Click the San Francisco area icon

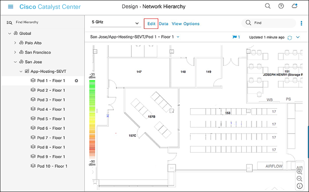pyautogui.click(x=21, y=52)
